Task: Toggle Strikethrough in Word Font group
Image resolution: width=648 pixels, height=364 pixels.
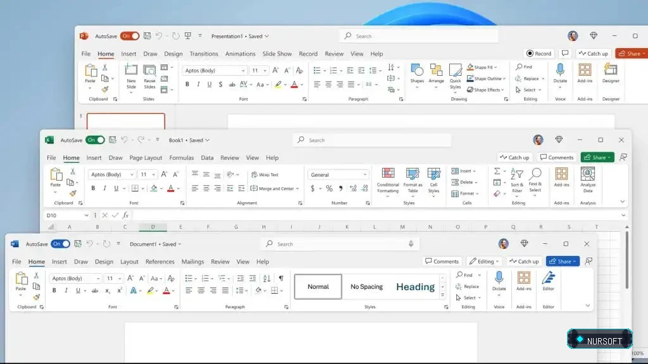Action: pyautogui.click(x=95, y=291)
